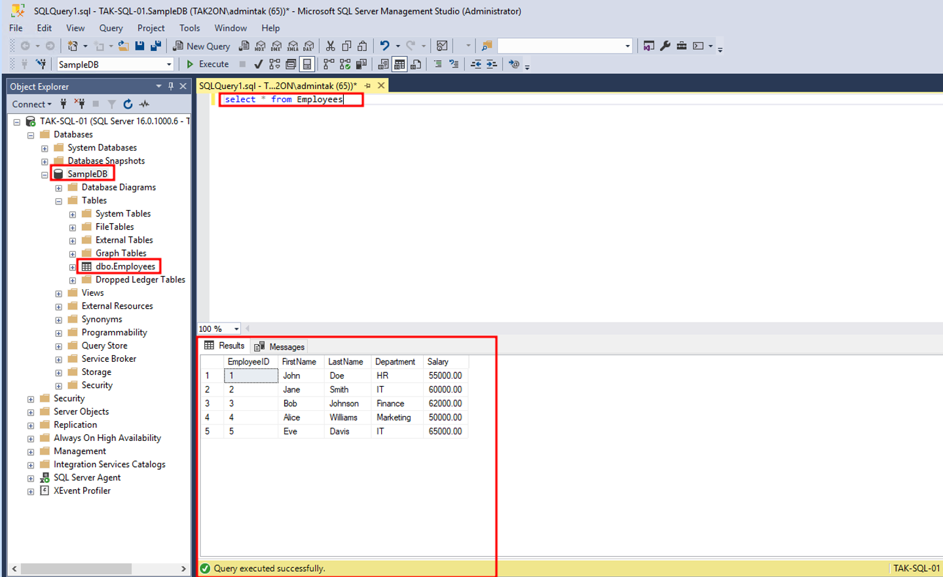Open the Query menu

click(111, 28)
